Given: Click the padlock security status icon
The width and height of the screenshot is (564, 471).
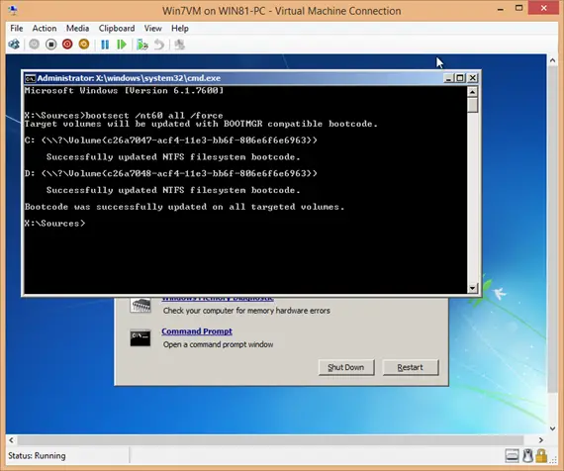Looking at the screenshot, I should pos(541,456).
